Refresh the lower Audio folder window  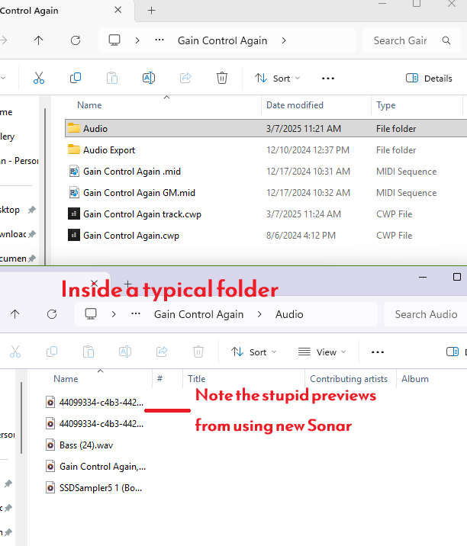(x=52, y=314)
